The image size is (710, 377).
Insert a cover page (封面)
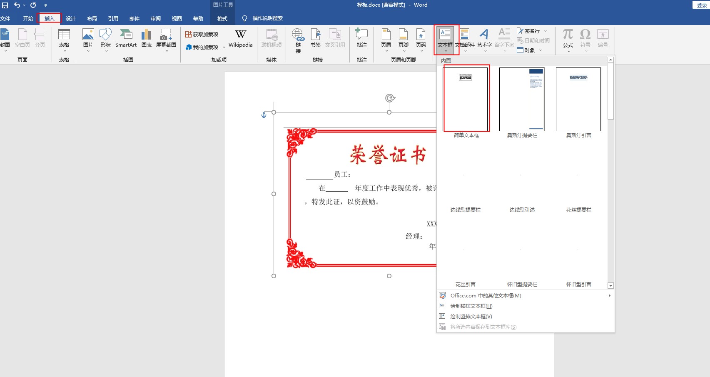pyautogui.click(x=5, y=40)
